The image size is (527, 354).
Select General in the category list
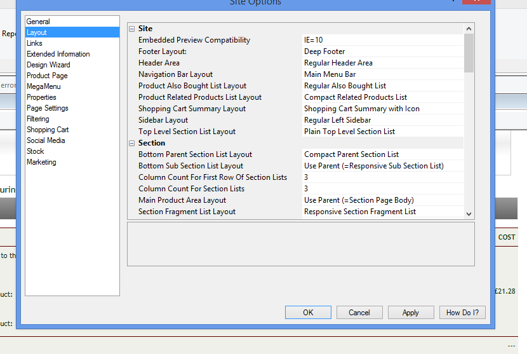[x=38, y=22]
